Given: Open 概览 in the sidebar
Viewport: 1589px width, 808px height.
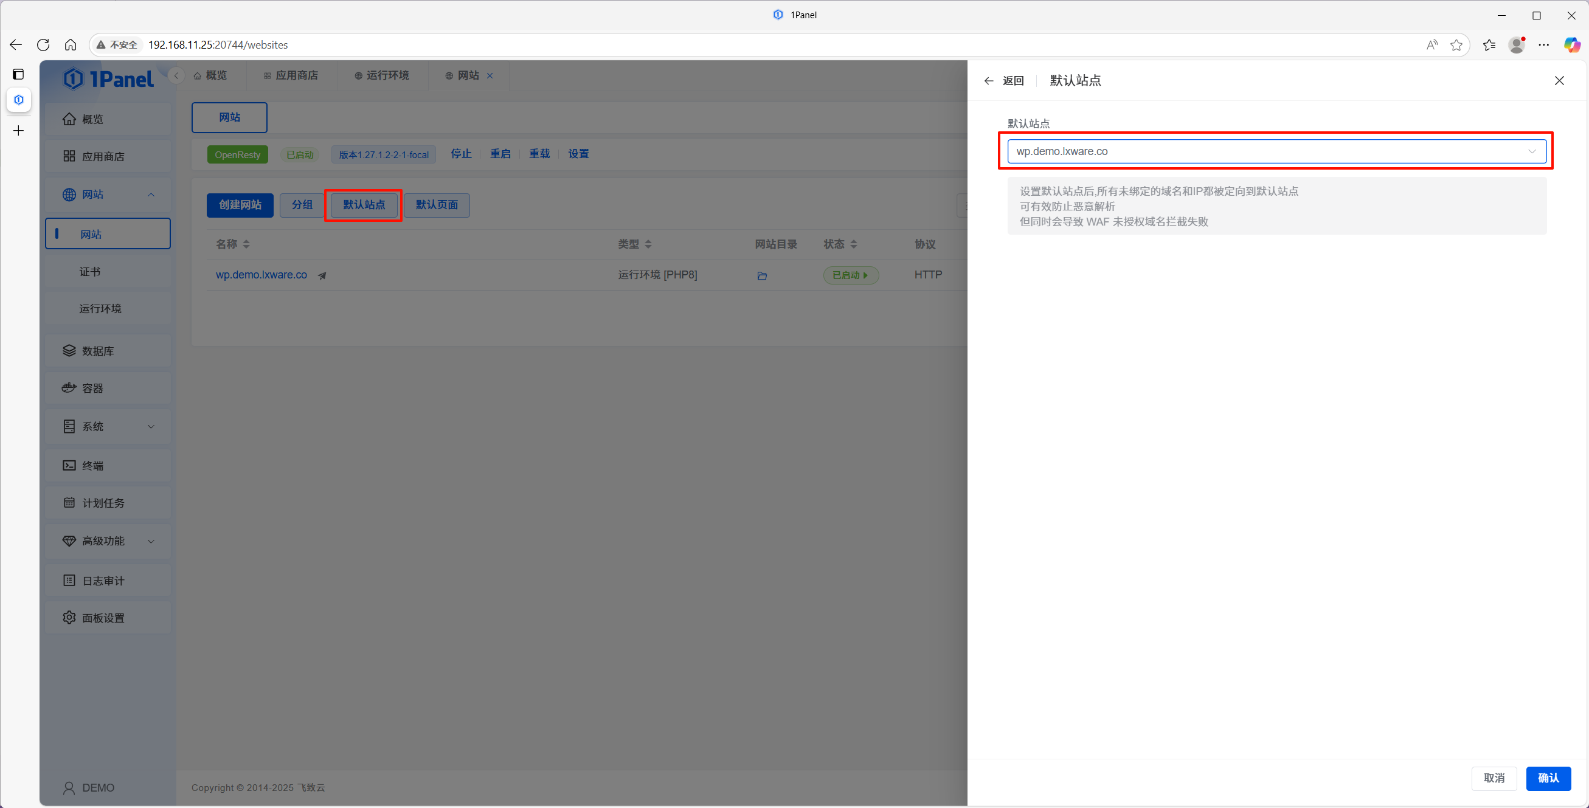Looking at the screenshot, I should coord(108,119).
